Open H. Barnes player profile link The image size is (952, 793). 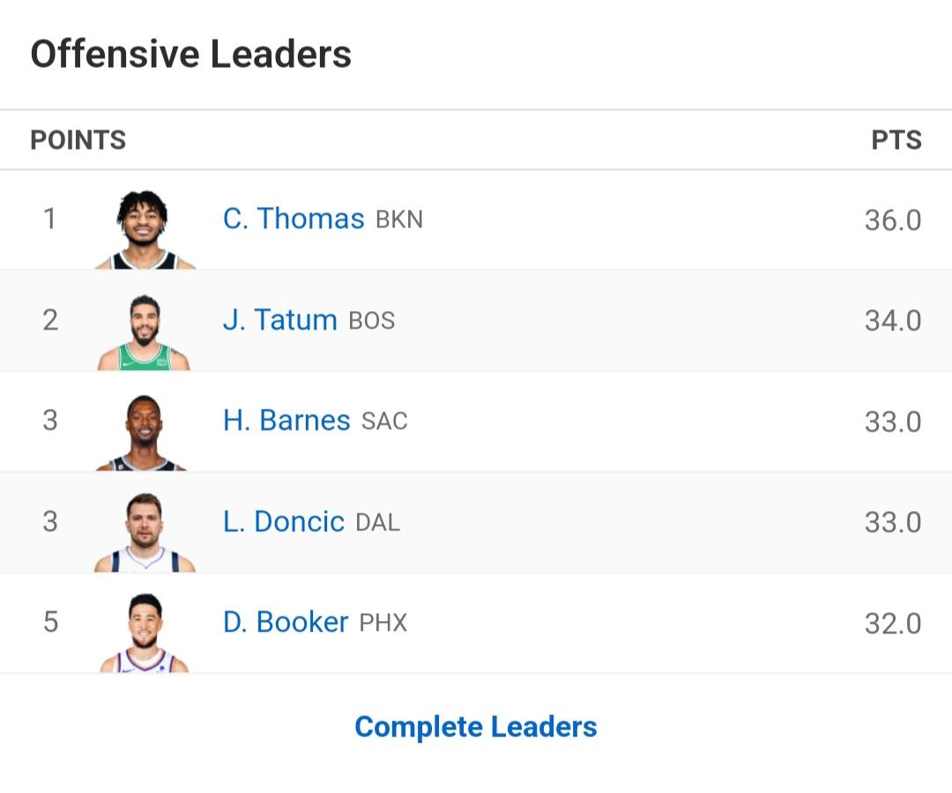click(286, 420)
